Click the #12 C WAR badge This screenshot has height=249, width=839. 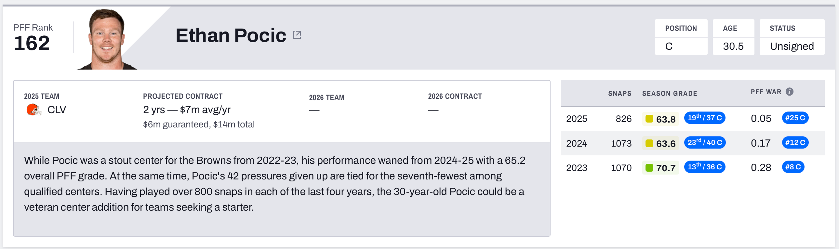point(795,143)
